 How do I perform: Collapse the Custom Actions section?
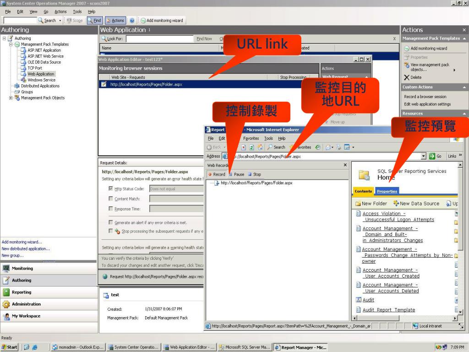(464, 87)
